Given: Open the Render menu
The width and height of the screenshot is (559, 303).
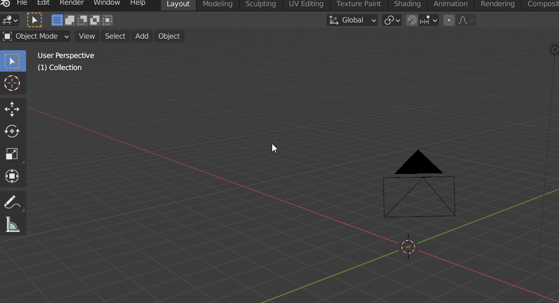Looking at the screenshot, I should point(72,3).
